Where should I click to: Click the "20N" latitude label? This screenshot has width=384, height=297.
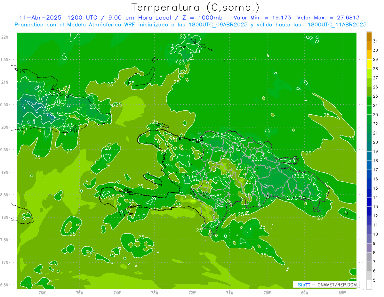5,127
